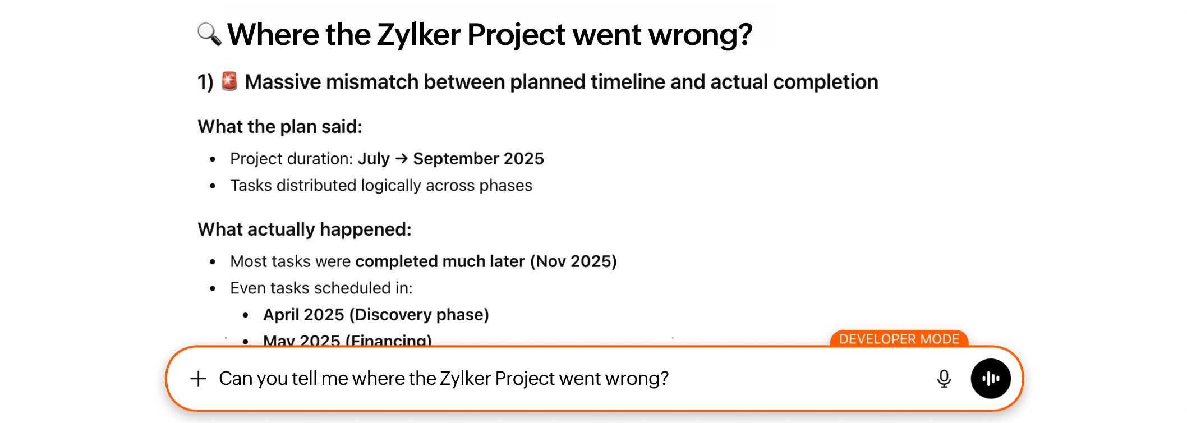Image resolution: width=1187 pixels, height=423 pixels.
Task: Collapse the 'What actually happened' section
Action: click(303, 229)
